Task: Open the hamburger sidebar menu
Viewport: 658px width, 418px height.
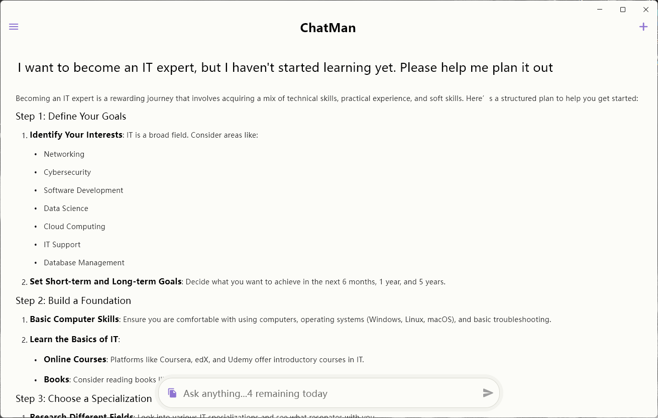Action: (x=14, y=27)
